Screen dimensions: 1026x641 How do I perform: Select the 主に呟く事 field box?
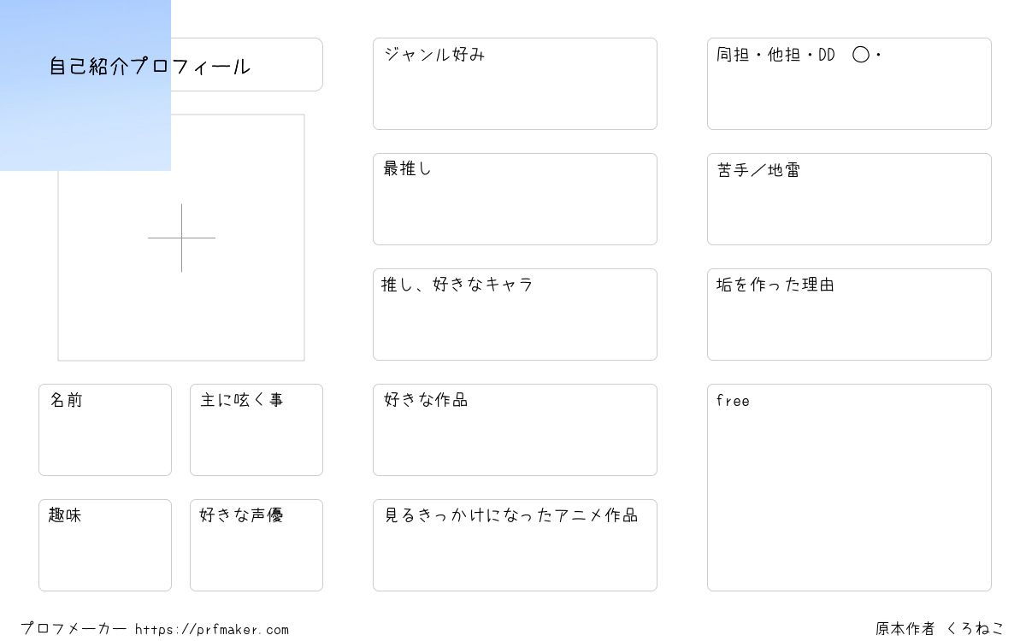256,430
